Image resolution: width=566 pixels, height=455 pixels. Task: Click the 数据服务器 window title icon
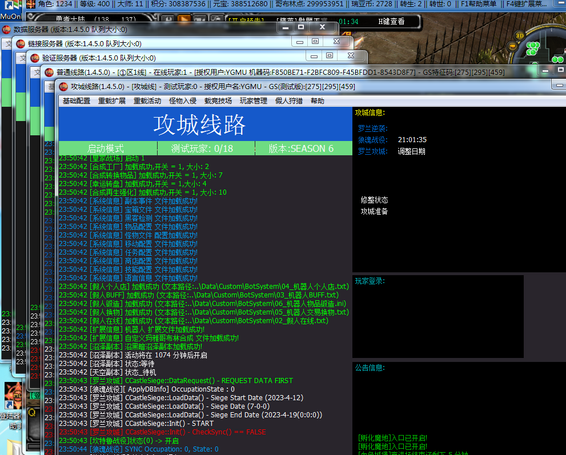[6, 30]
